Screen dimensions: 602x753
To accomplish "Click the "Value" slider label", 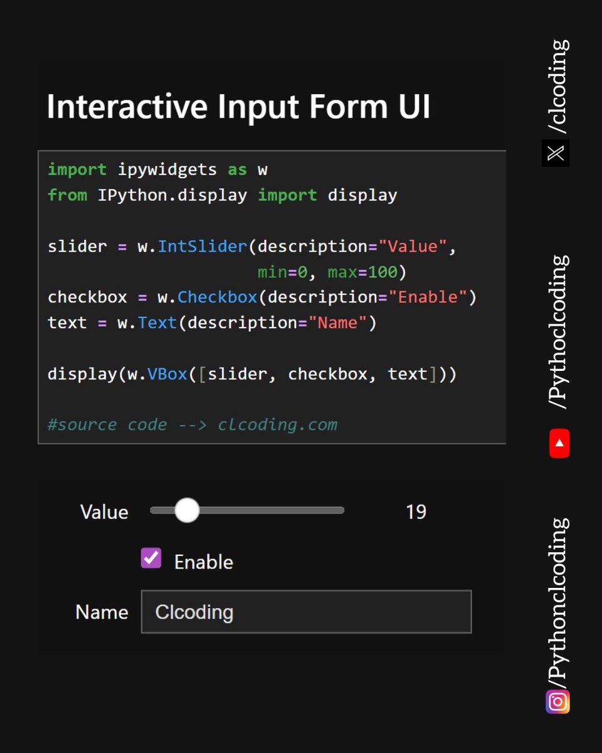I will (x=104, y=512).
